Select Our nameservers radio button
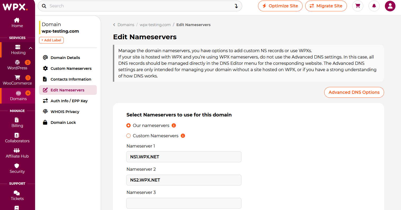The width and height of the screenshot is (401, 210). tap(128, 125)
